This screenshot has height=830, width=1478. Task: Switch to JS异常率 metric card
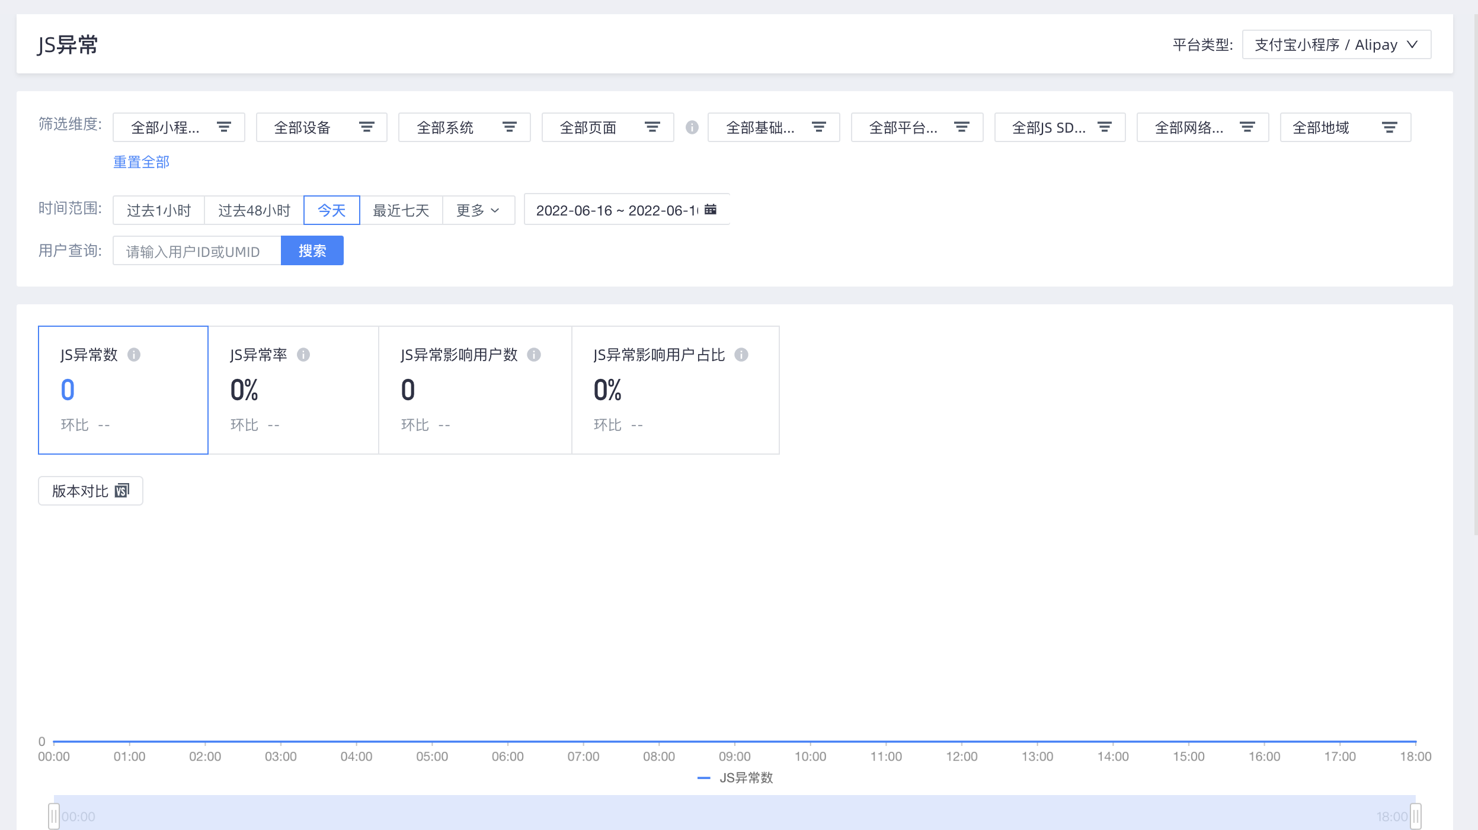tap(293, 390)
